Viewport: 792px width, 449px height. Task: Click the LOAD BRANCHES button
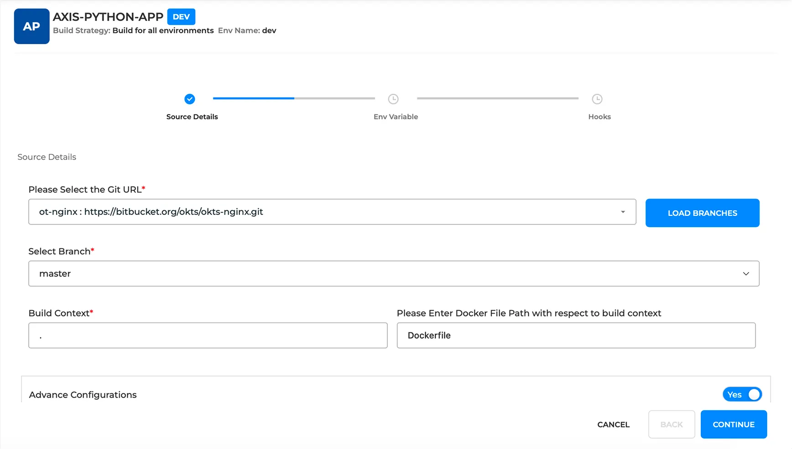(x=702, y=213)
